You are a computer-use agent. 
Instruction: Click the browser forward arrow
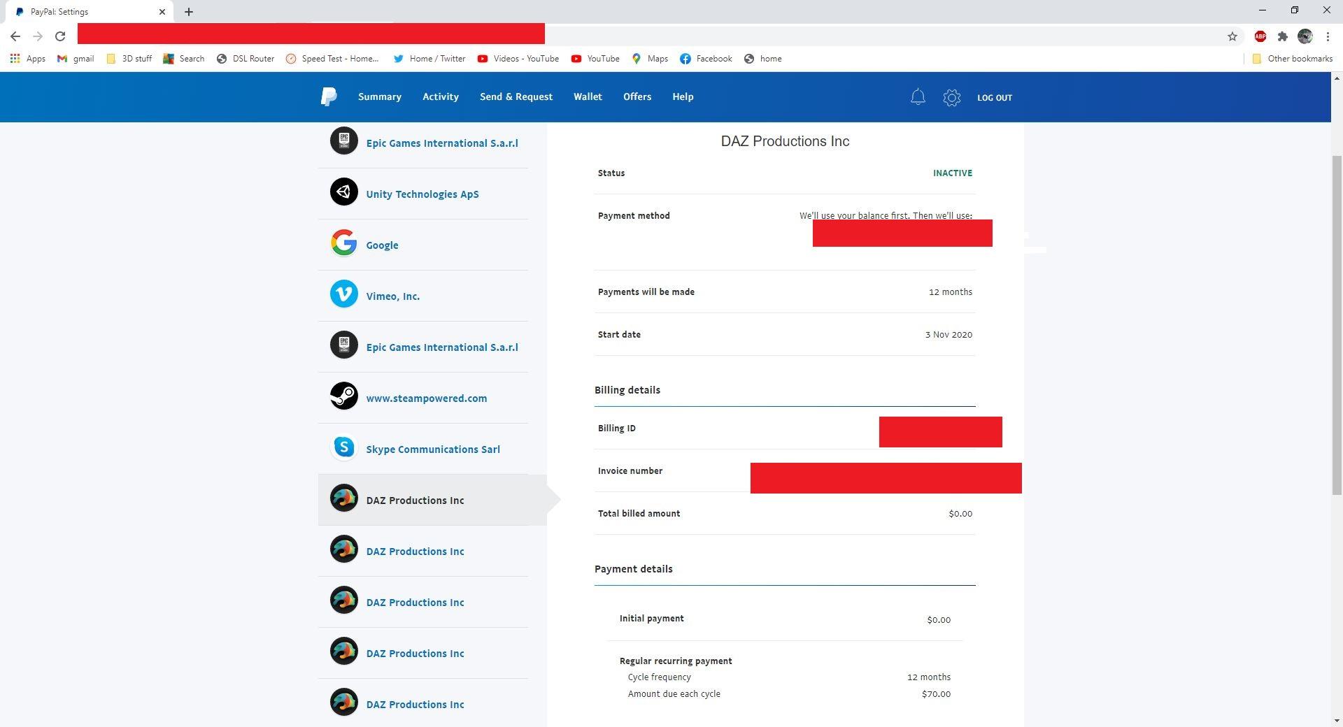(38, 36)
